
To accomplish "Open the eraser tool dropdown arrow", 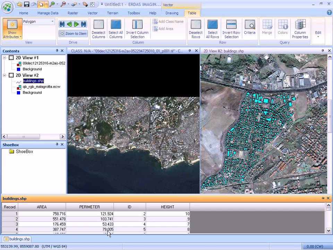I will tap(79, 4).
